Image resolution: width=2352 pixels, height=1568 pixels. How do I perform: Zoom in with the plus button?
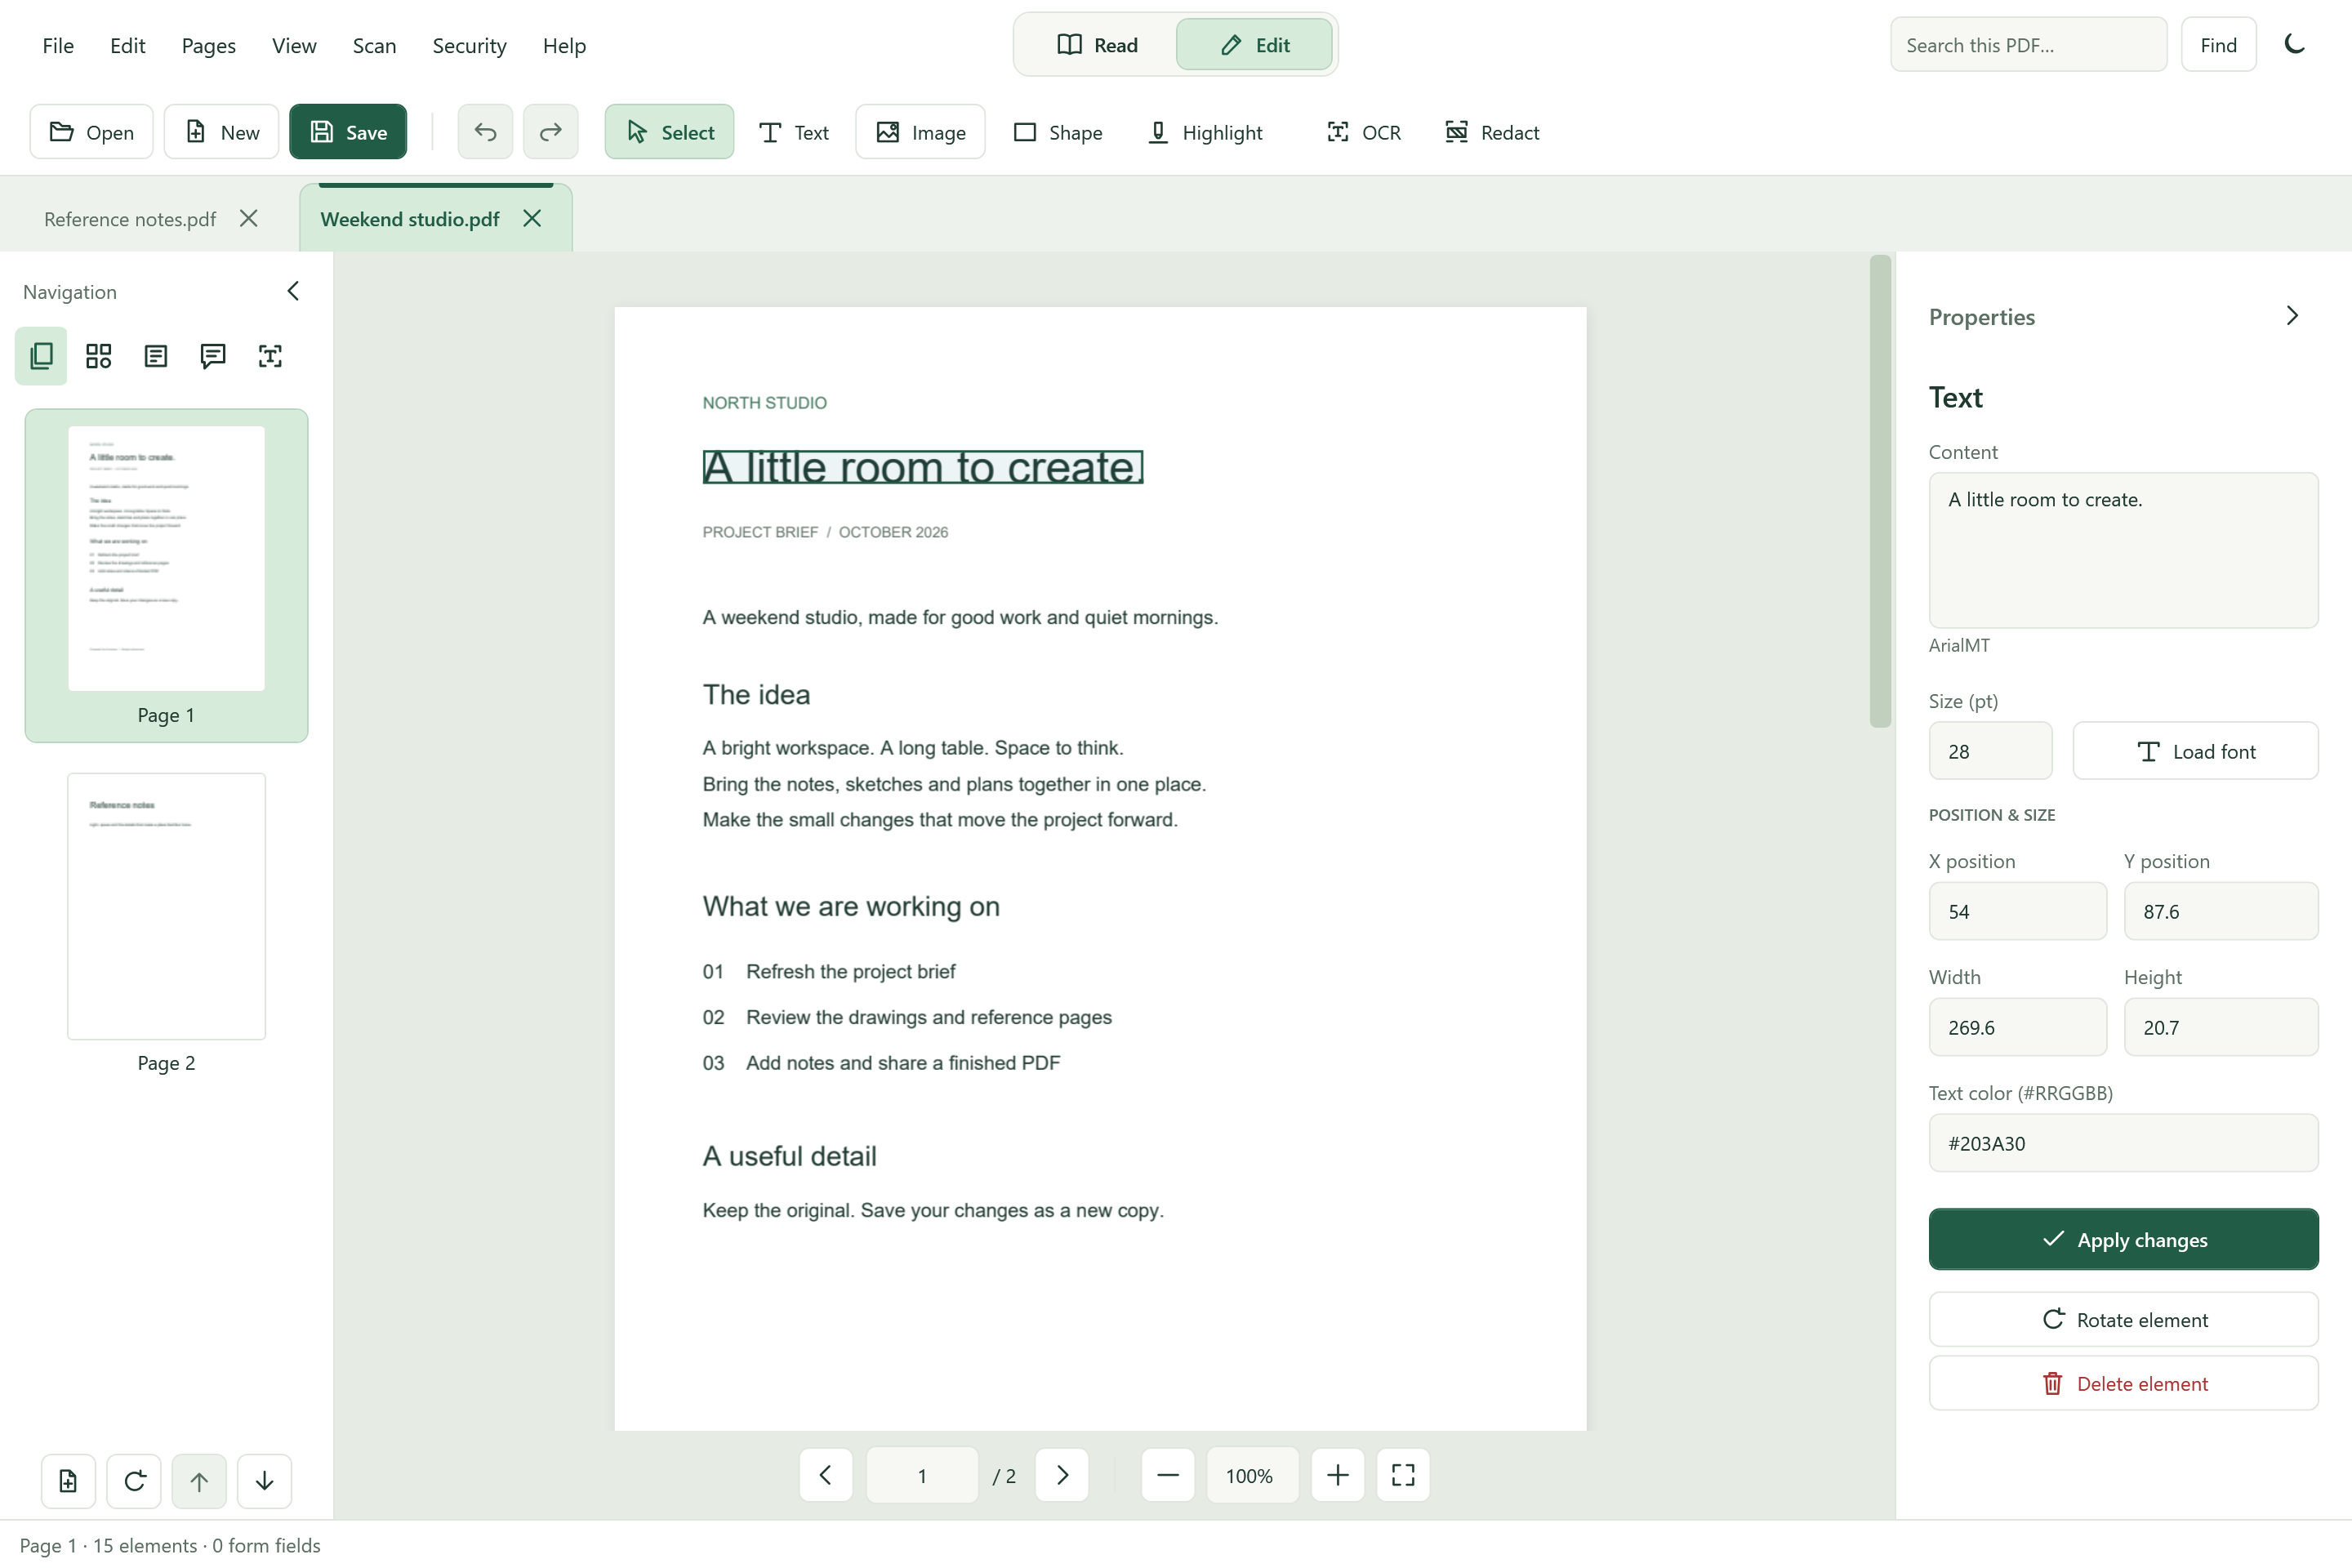1338,1475
